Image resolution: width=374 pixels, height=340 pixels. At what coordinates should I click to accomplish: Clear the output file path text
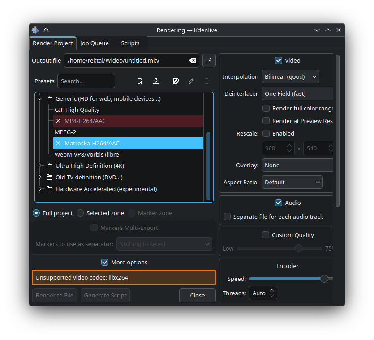coord(192,60)
